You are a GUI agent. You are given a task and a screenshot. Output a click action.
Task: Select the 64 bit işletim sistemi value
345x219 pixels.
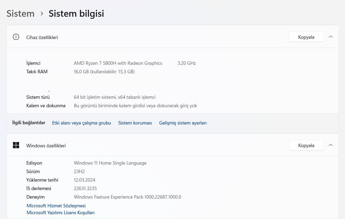point(115,97)
